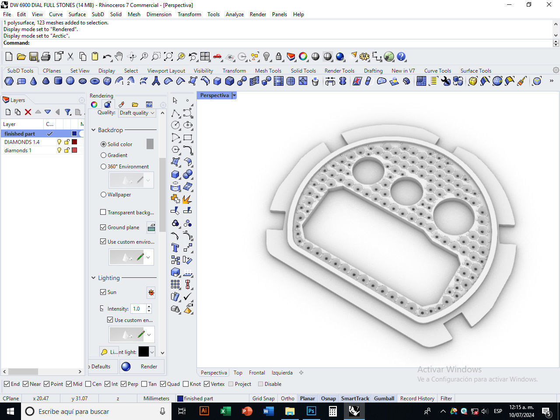Select the Solid color backdrop option

click(x=103, y=144)
